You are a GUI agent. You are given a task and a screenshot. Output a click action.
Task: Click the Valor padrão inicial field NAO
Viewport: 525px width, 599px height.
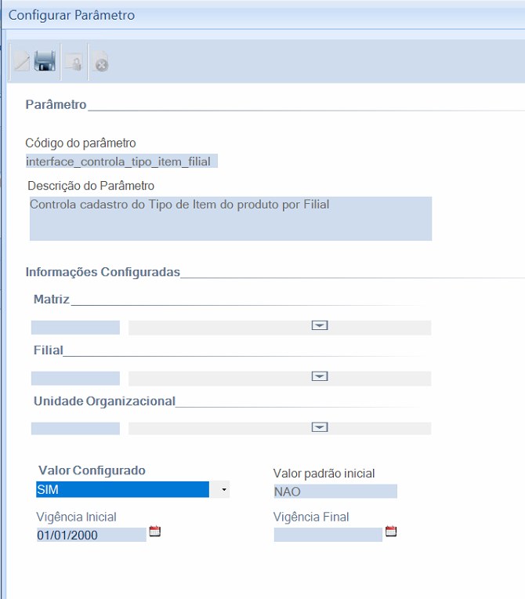pos(335,492)
